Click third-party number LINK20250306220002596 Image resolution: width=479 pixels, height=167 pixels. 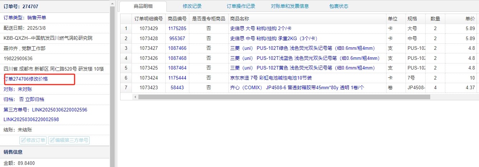(x=60, y=110)
